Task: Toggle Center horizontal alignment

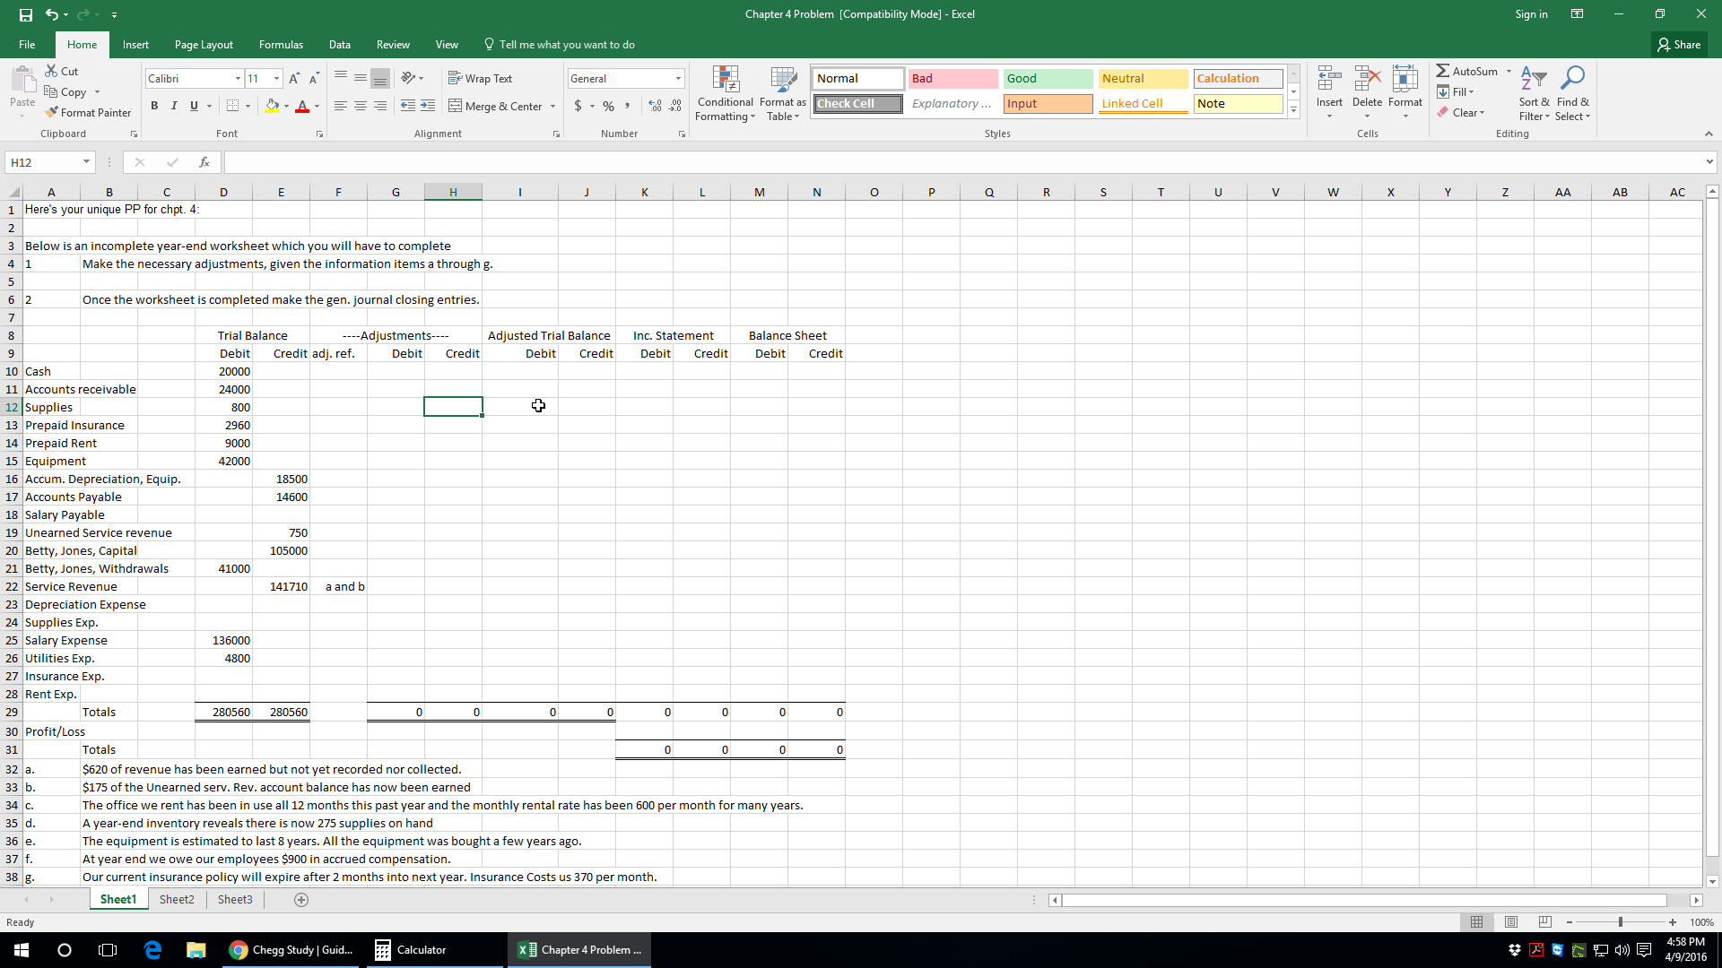Action: tap(361, 106)
